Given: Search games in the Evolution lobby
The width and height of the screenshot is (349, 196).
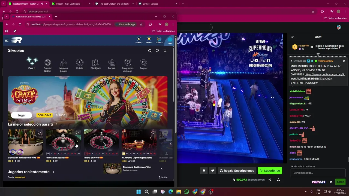Looking at the screenshot, I should pyautogui.click(x=150, y=51).
